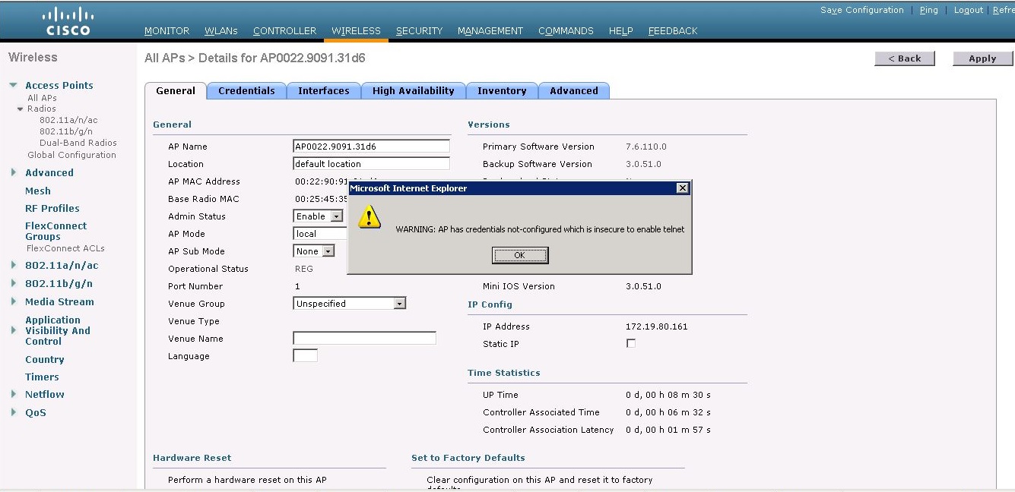Expand the 802.11b/g/n sidebar section
The image size is (1015, 492).
13,283
